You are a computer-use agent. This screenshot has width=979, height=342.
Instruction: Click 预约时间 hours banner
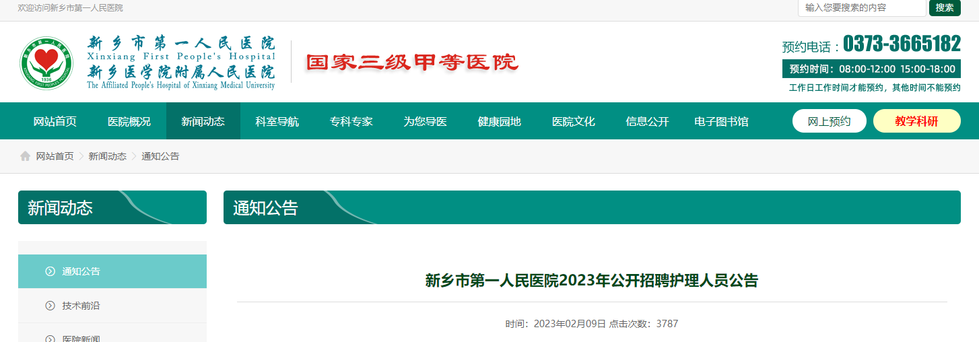click(872, 69)
